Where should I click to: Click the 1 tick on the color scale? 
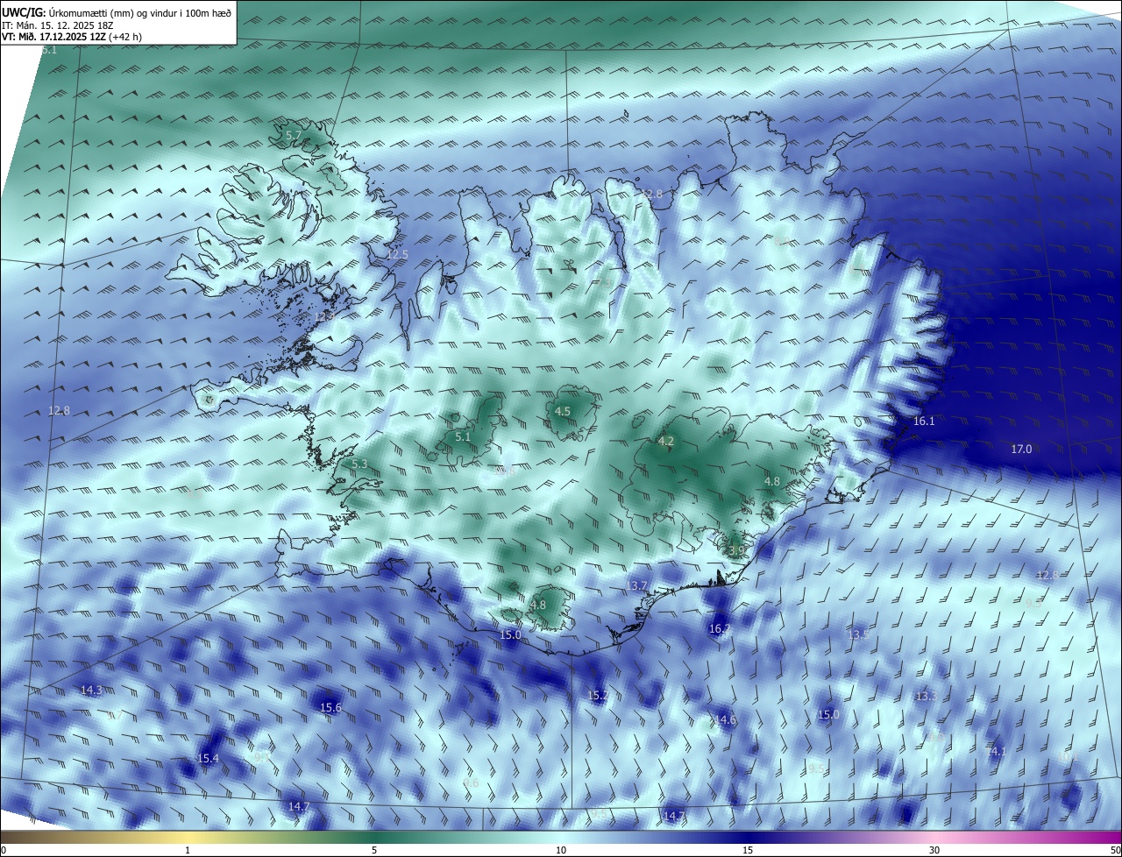[188, 850]
